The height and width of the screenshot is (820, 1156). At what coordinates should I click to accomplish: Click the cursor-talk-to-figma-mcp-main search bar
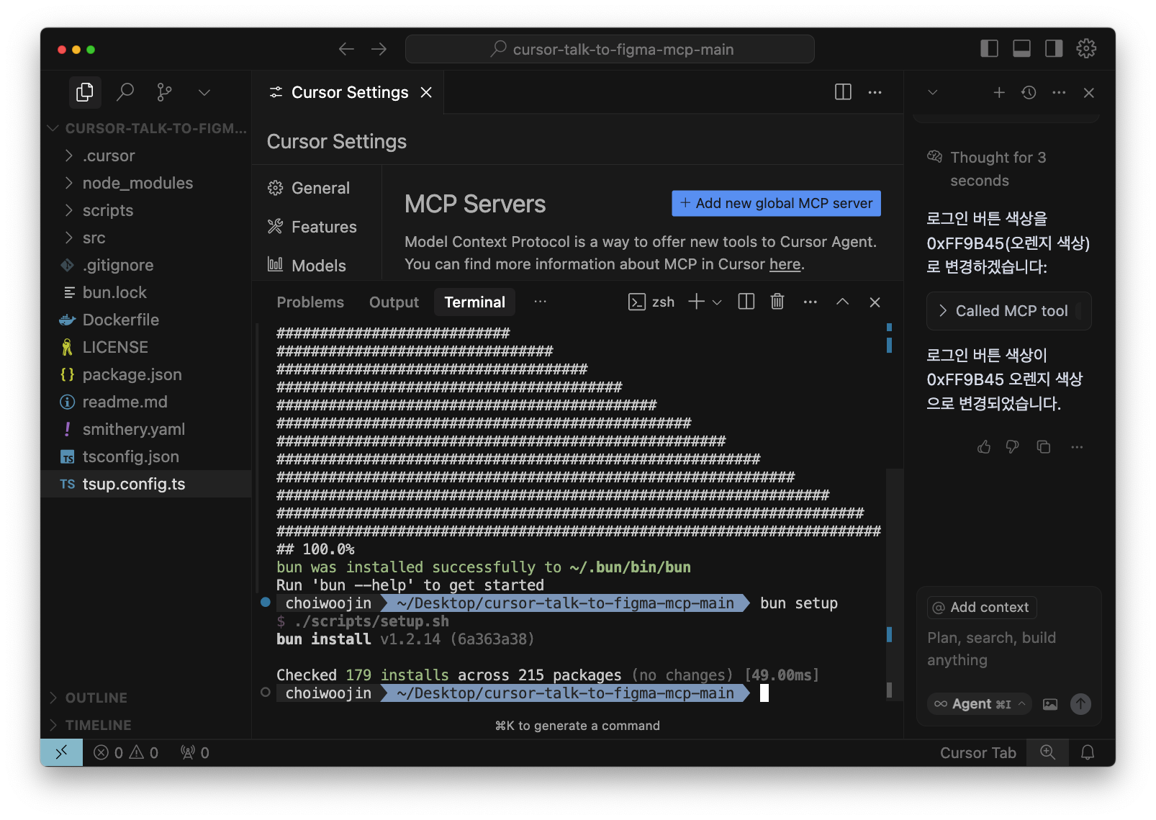click(610, 49)
